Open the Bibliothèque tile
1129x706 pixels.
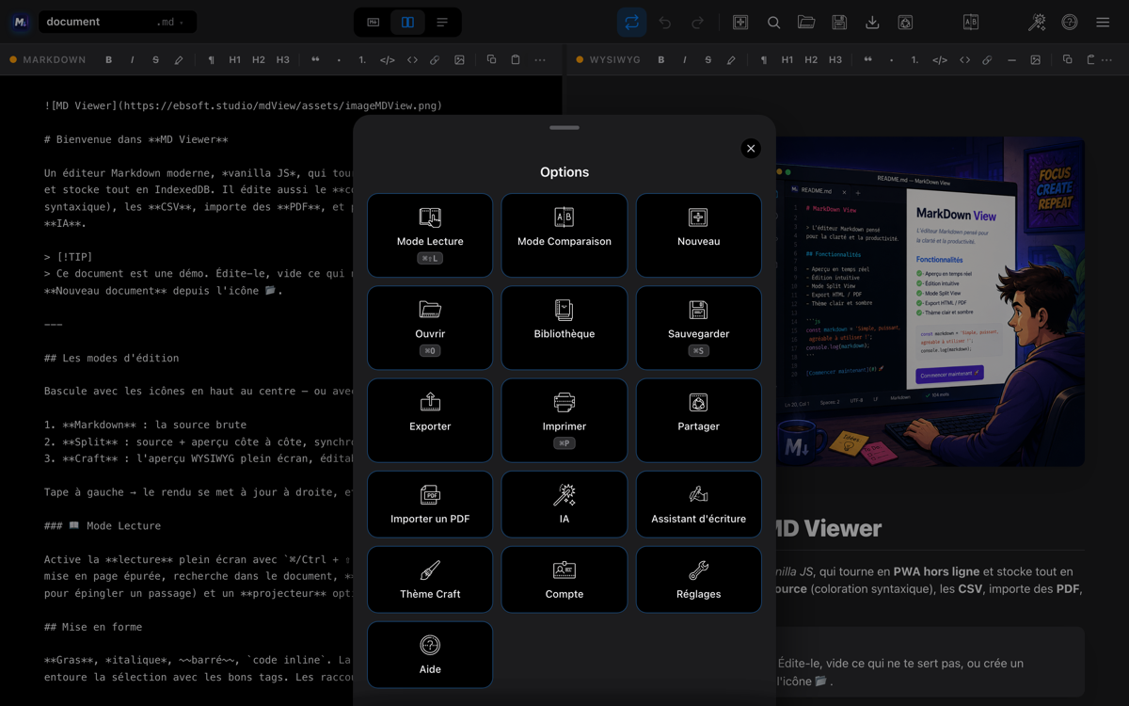(x=564, y=328)
